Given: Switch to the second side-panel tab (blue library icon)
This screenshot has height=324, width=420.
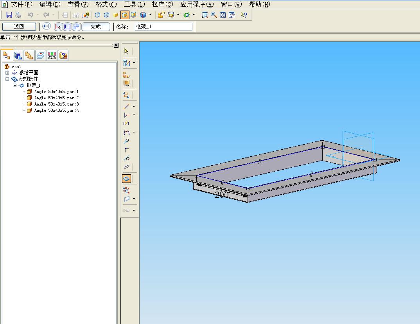Looking at the screenshot, I should pos(18,55).
